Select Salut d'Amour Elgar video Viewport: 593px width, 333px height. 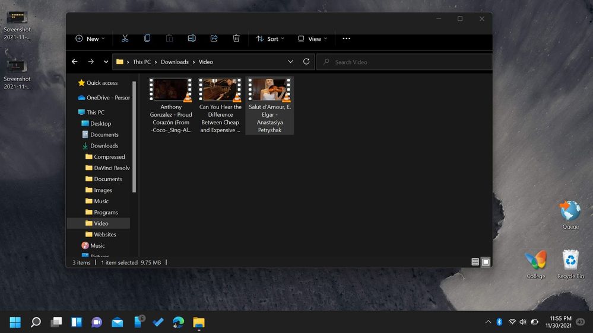[269, 105]
